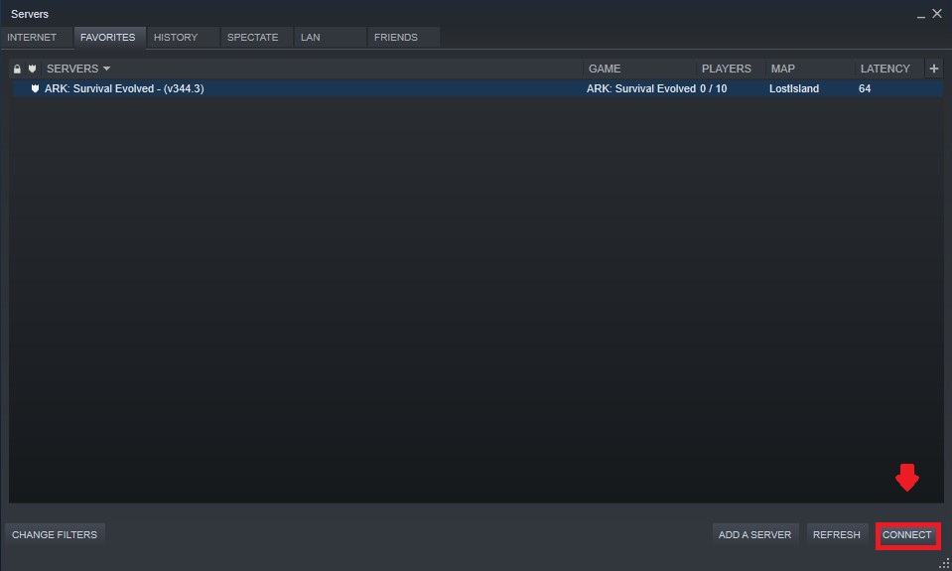This screenshot has height=571, width=952.
Task: Connect to the selected server
Action: pyautogui.click(x=907, y=534)
